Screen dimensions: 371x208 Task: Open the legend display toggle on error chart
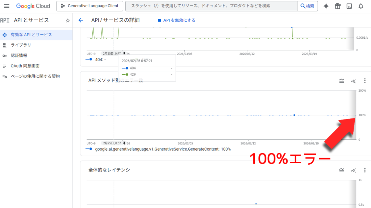tap(342, 81)
